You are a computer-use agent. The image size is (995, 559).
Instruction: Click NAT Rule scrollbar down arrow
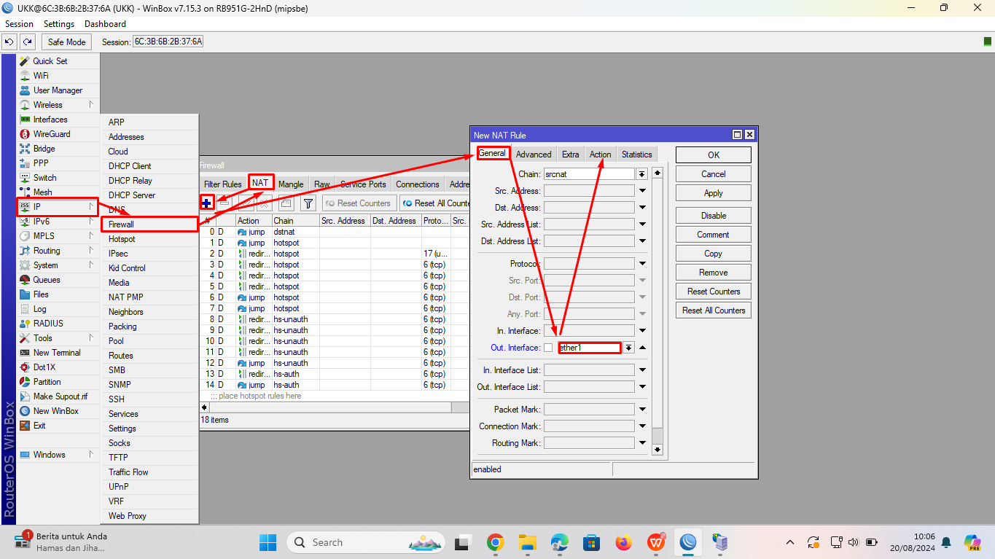(x=658, y=450)
